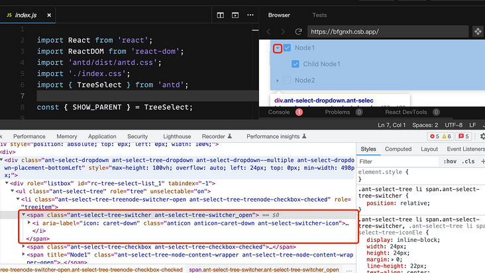Collapse the ul ant-select-tree node
485x273 pixels.
coord(13,191)
